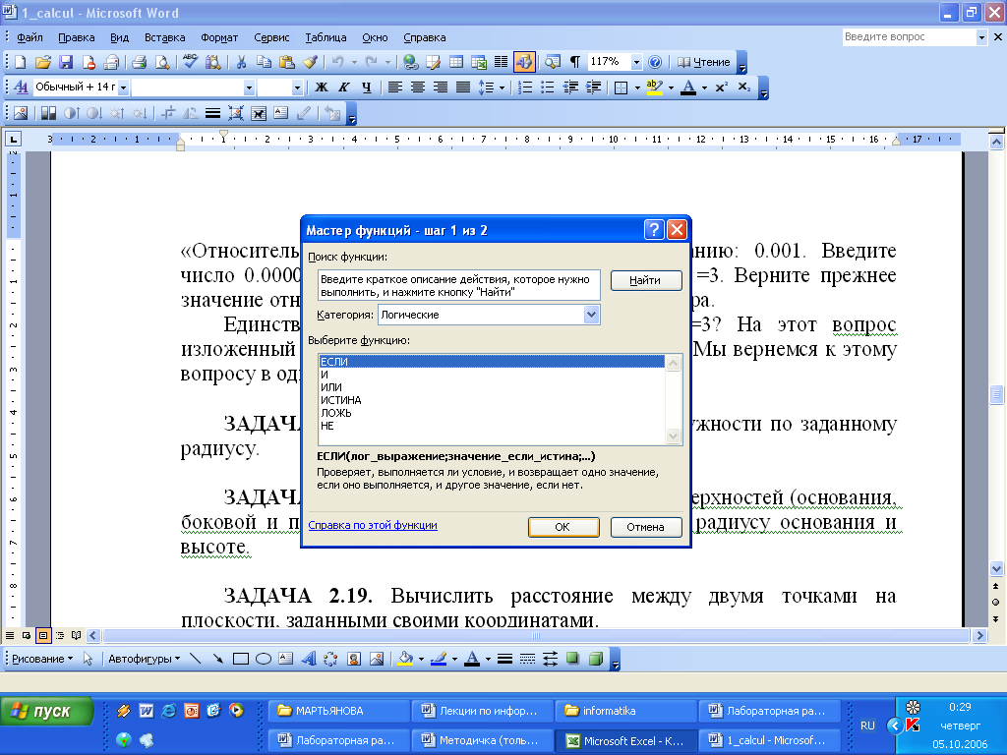Open Справка по этой функции link
Image resolution: width=1007 pixels, height=755 pixels.
pos(373,525)
